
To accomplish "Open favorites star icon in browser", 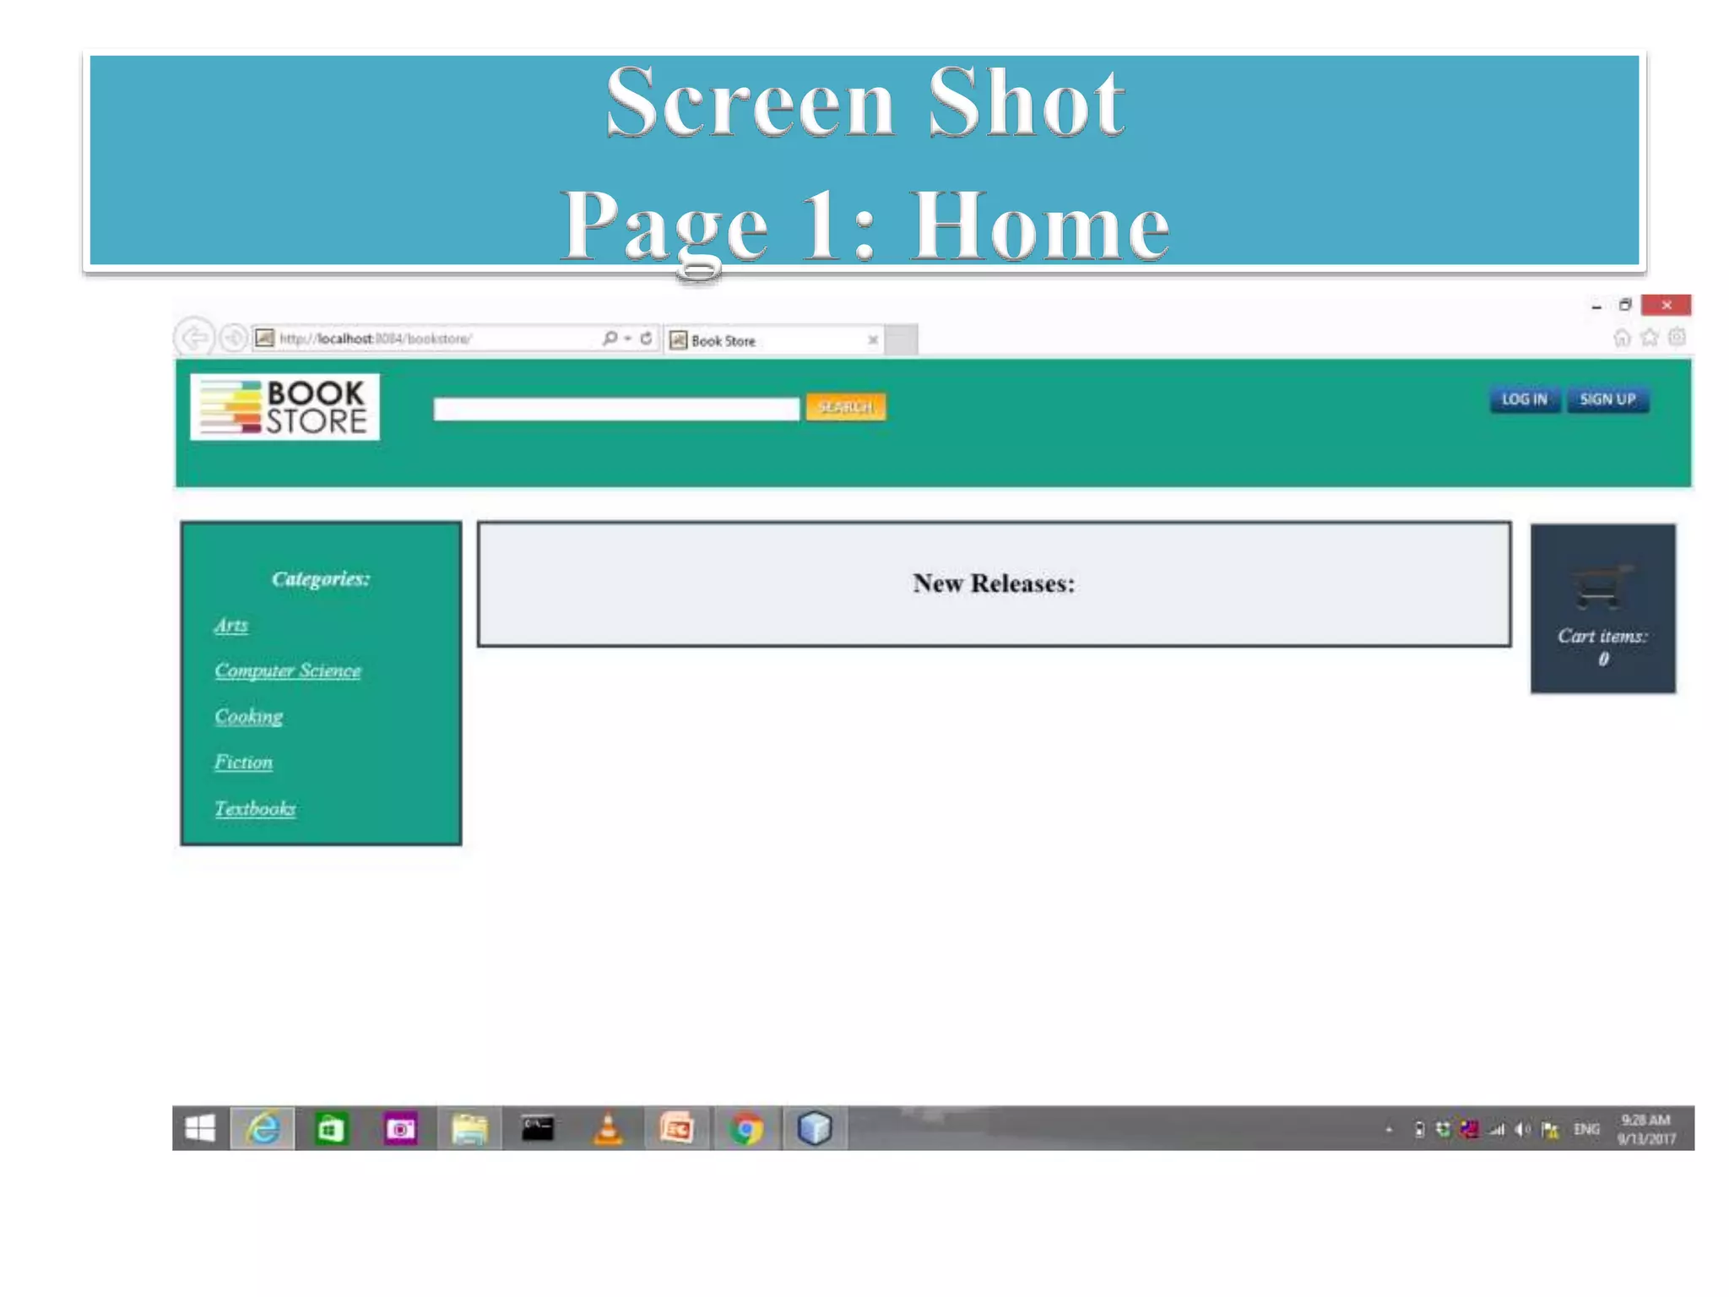I will 1649,339.
